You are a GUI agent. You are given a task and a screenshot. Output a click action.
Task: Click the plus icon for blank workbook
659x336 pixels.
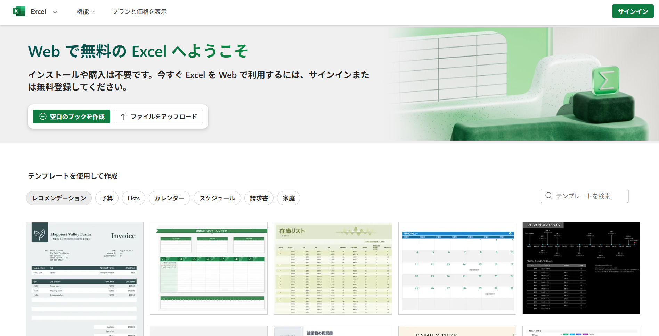(43, 117)
